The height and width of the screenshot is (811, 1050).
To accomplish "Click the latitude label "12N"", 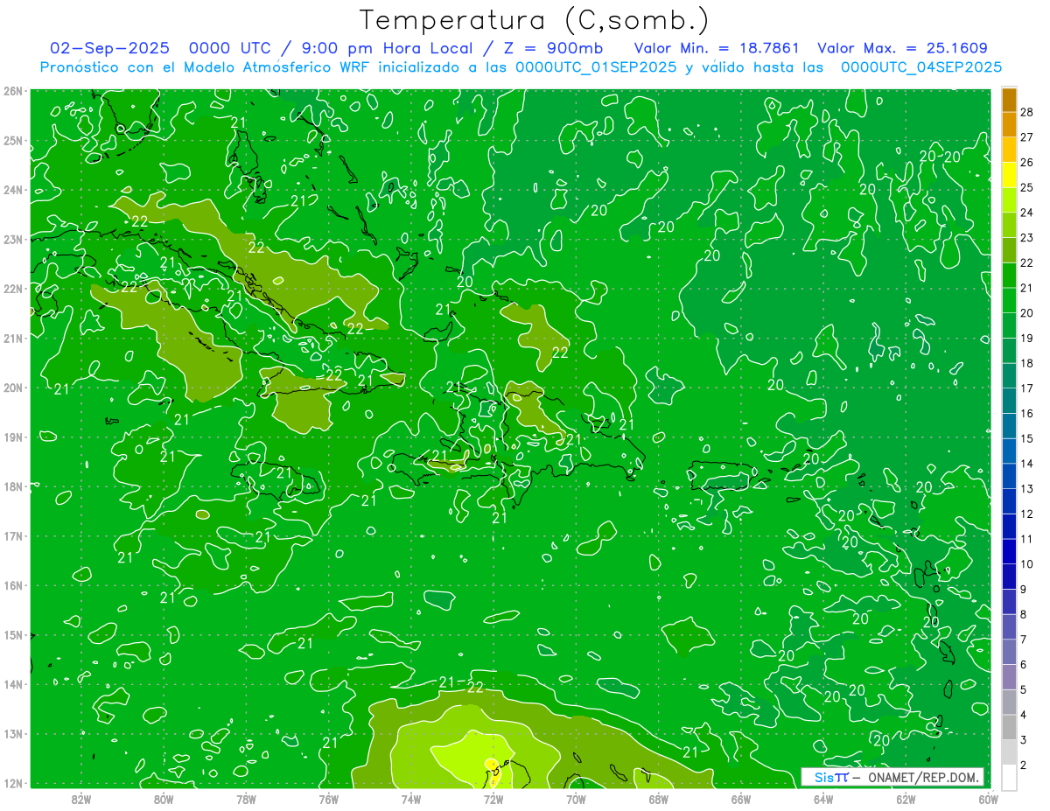I will (x=13, y=783).
